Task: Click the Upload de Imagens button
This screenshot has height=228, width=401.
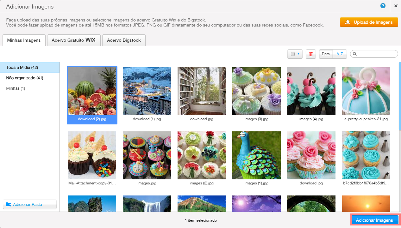Action: click(x=369, y=22)
